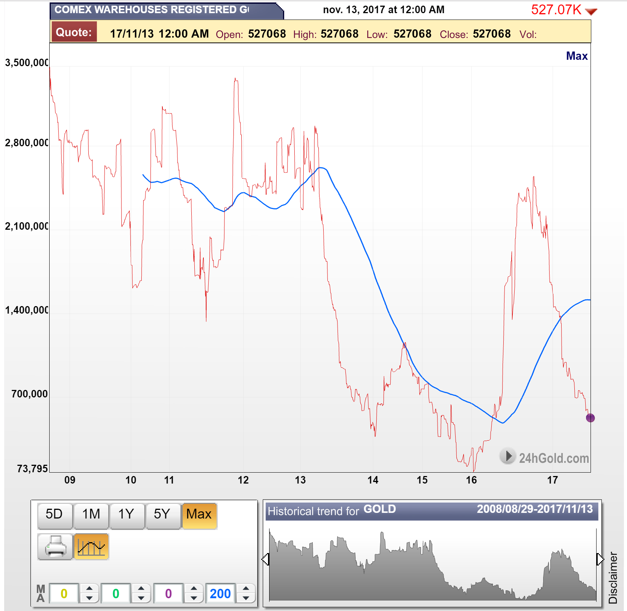
Task: Open the Disclaimer link
Action: (x=613, y=578)
